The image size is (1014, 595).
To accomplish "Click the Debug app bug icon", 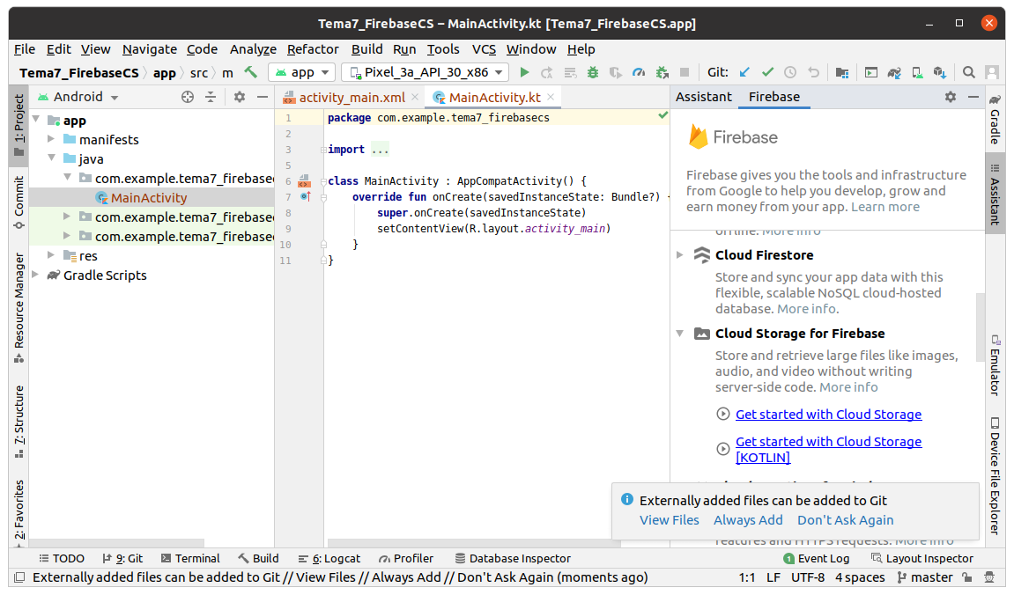I will 593,73.
